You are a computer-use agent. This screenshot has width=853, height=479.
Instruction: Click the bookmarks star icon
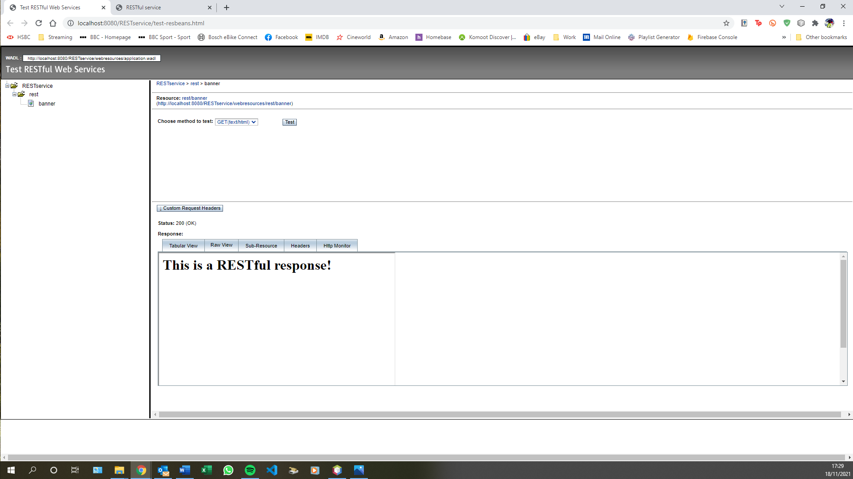point(726,23)
